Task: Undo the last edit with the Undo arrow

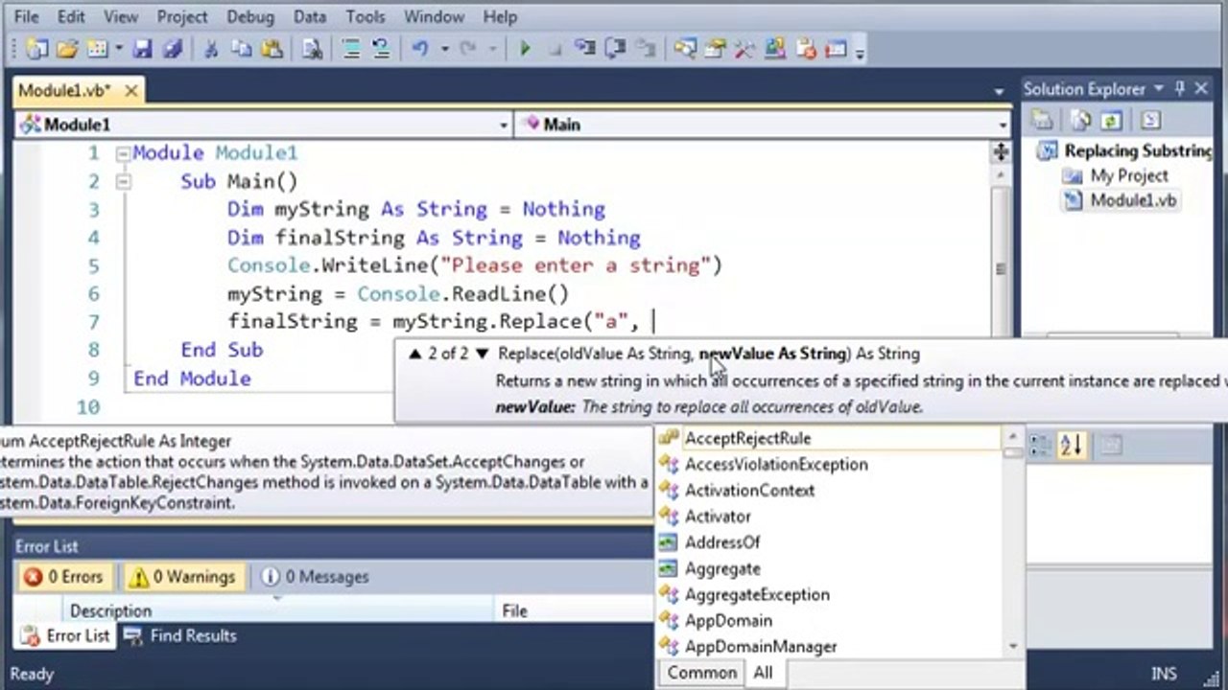Action: (x=420, y=49)
